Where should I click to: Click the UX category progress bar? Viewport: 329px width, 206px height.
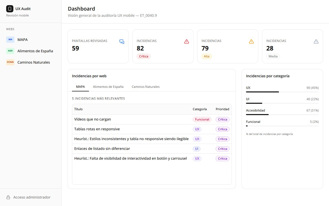click(x=282, y=92)
